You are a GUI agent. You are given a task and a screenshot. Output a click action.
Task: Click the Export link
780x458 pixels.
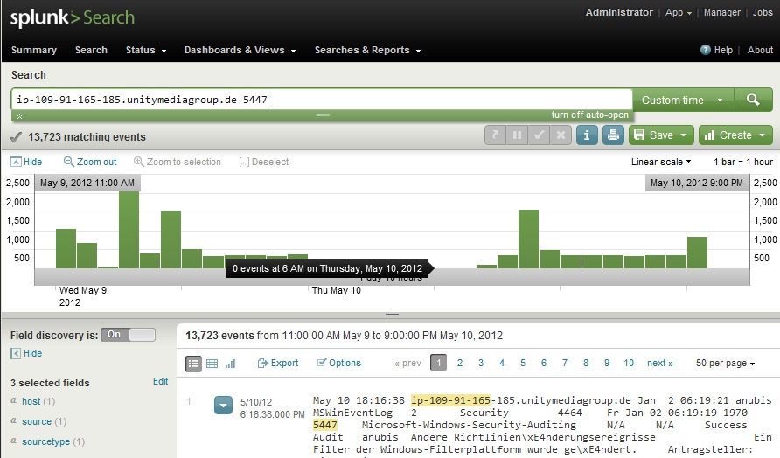(x=278, y=363)
